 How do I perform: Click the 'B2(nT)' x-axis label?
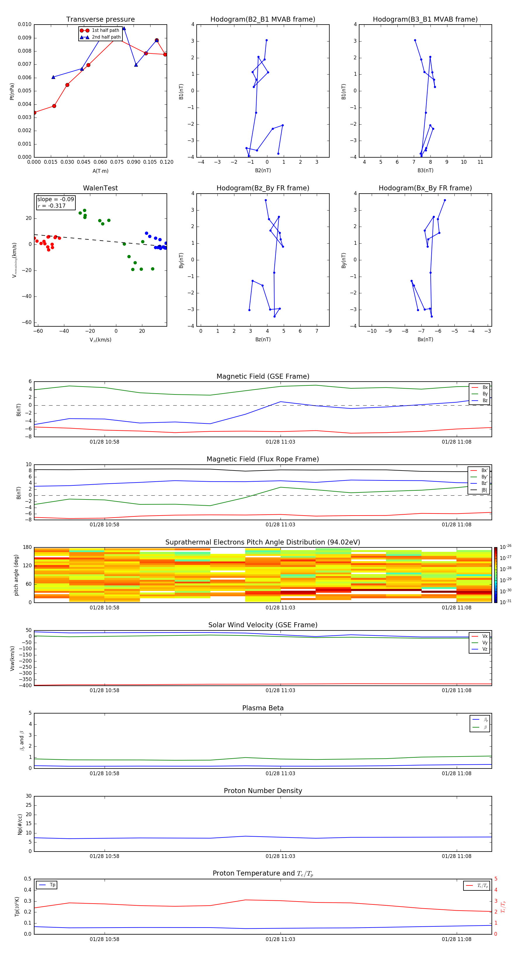point(263,170)
